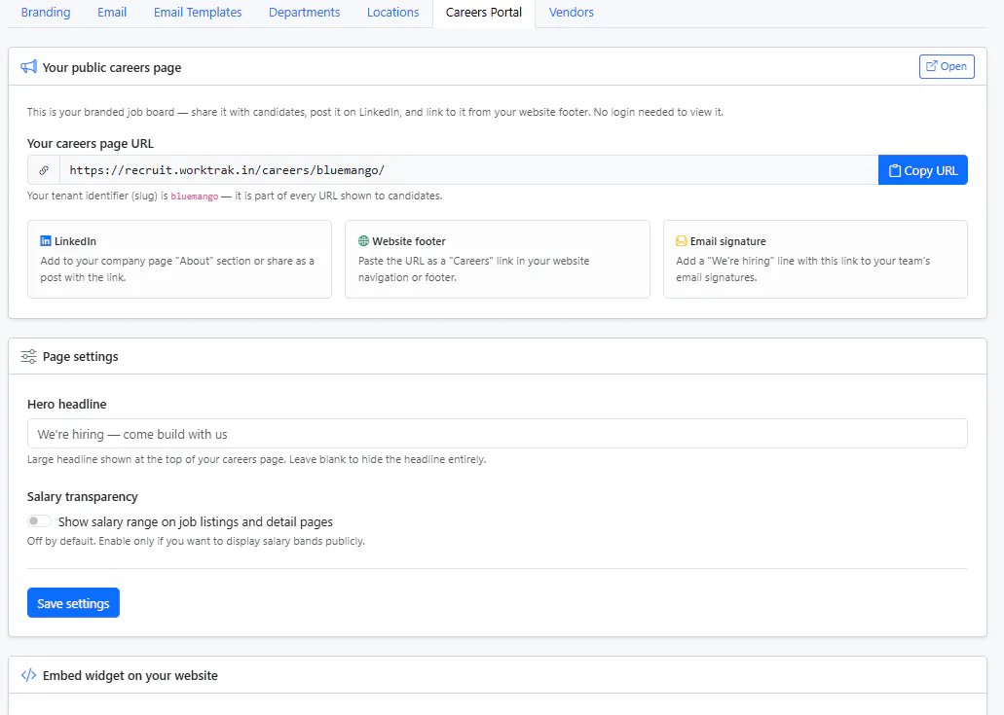Screen dimensions: 1004x715
Task: Open the Locations tab
Action: (393, 12)
